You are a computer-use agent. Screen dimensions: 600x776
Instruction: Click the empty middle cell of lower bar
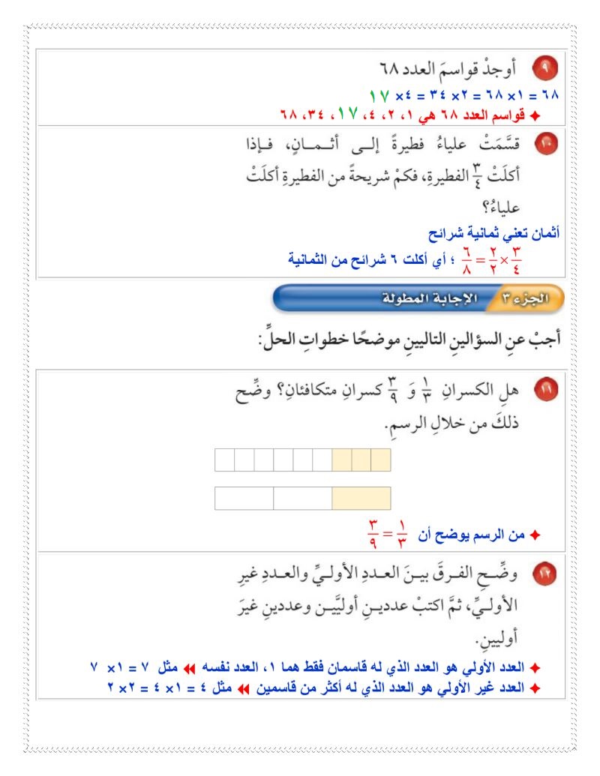pos(302,499)
